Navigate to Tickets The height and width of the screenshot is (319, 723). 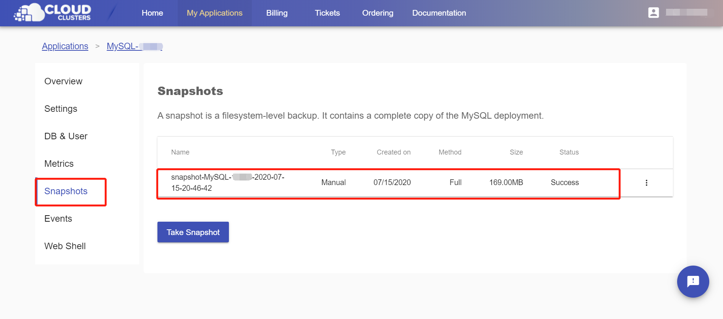tap(327, 13)
